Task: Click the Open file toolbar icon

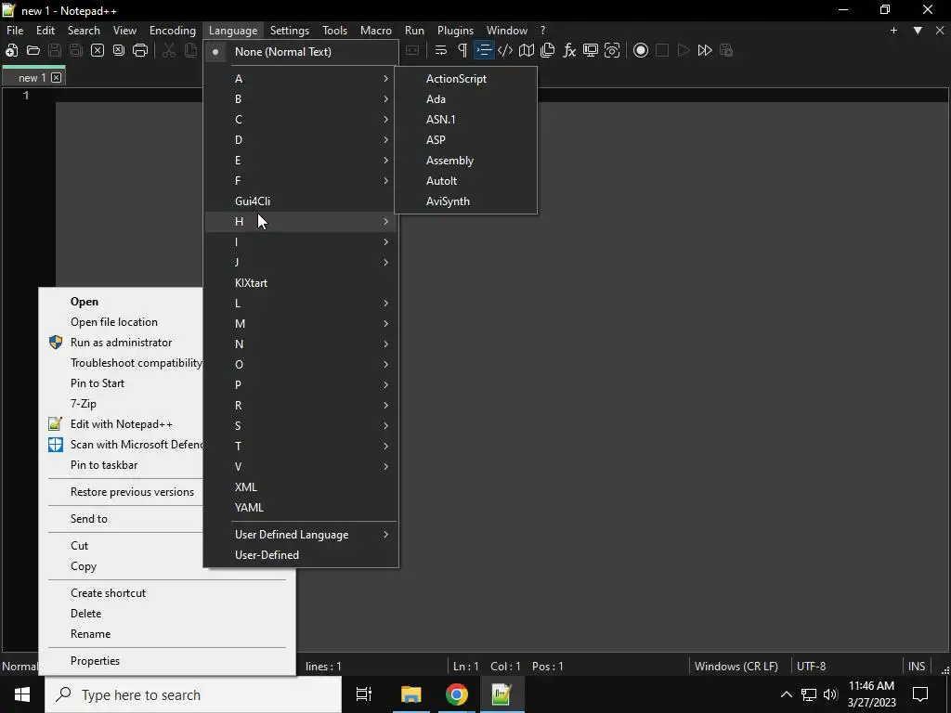Action: click(x=33, y=50)
